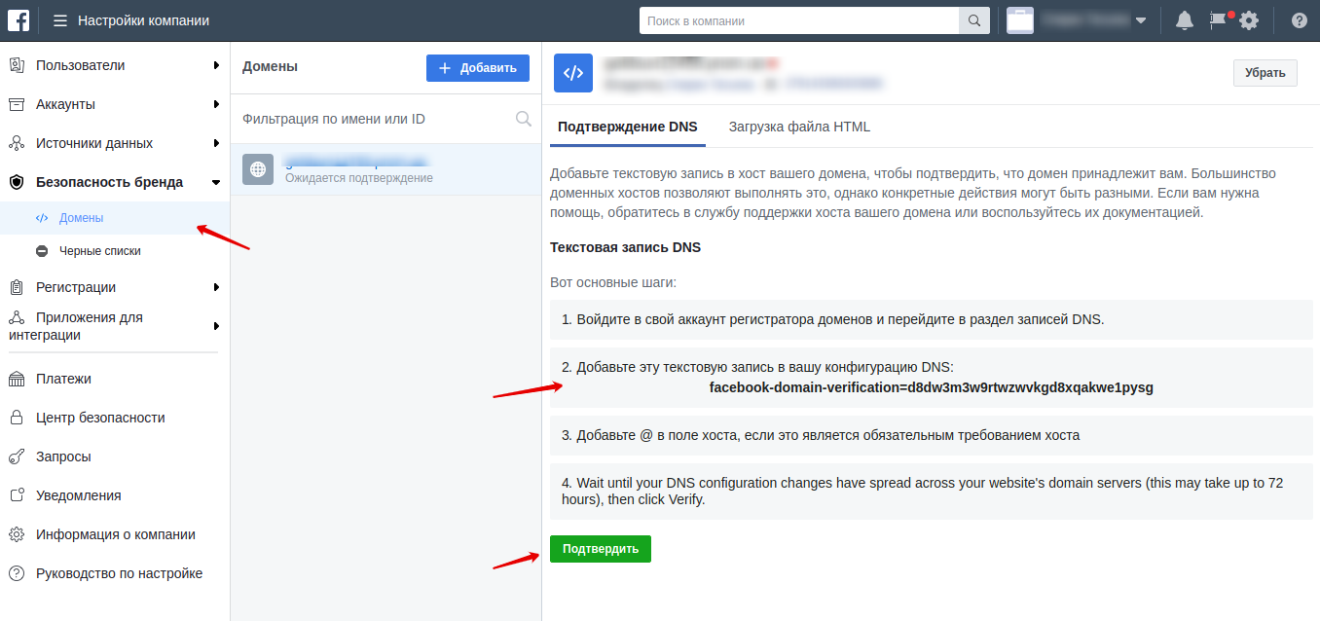Click the blue code icon in domain header

point(573,73)
